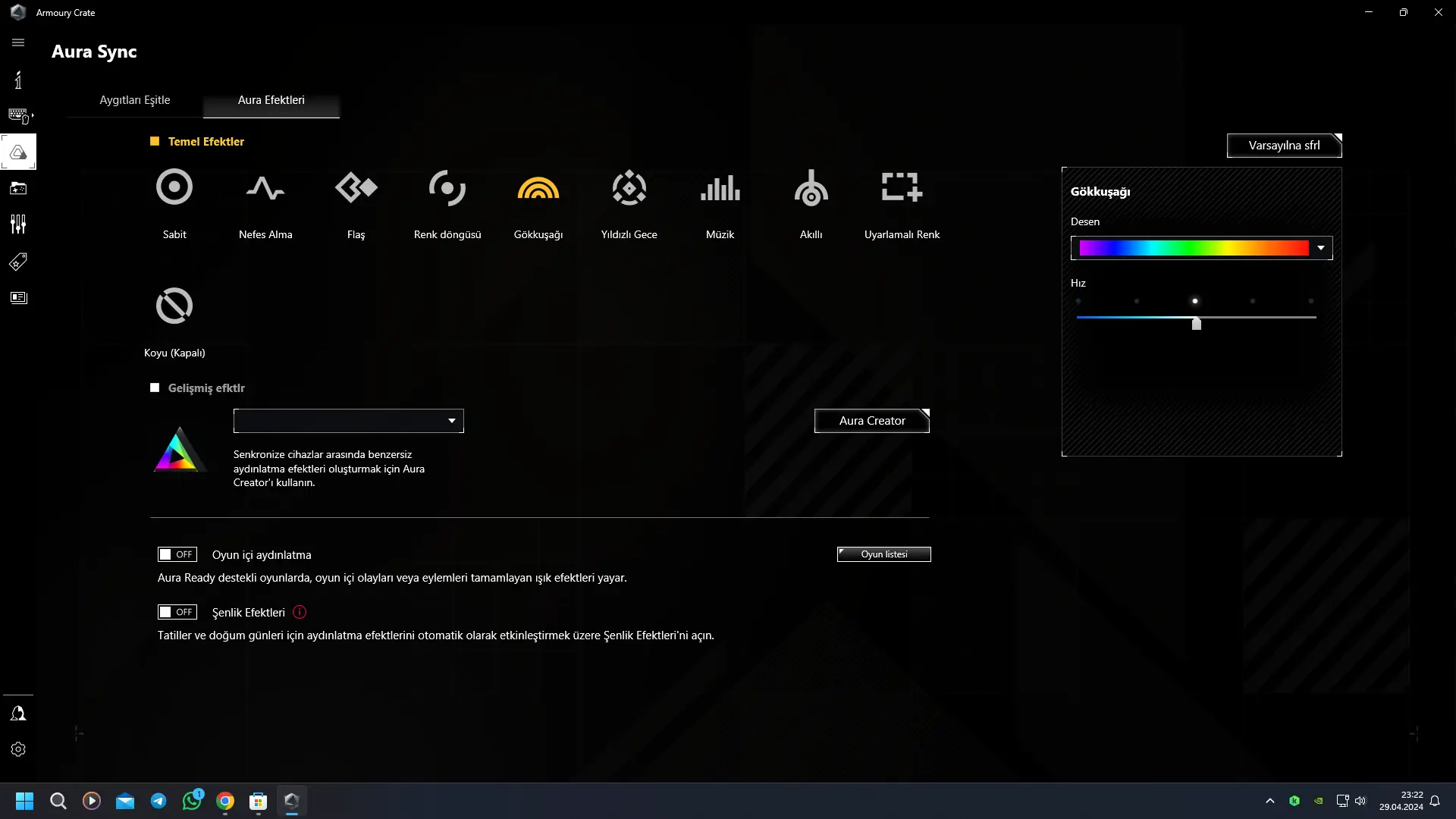Set Hız speed to the fastest dot
Screen dimensions: 1456x819
(1311, 301)
